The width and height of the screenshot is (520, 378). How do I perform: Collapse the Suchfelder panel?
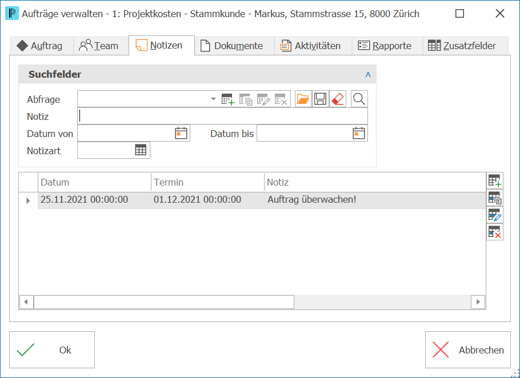[368, 75]
